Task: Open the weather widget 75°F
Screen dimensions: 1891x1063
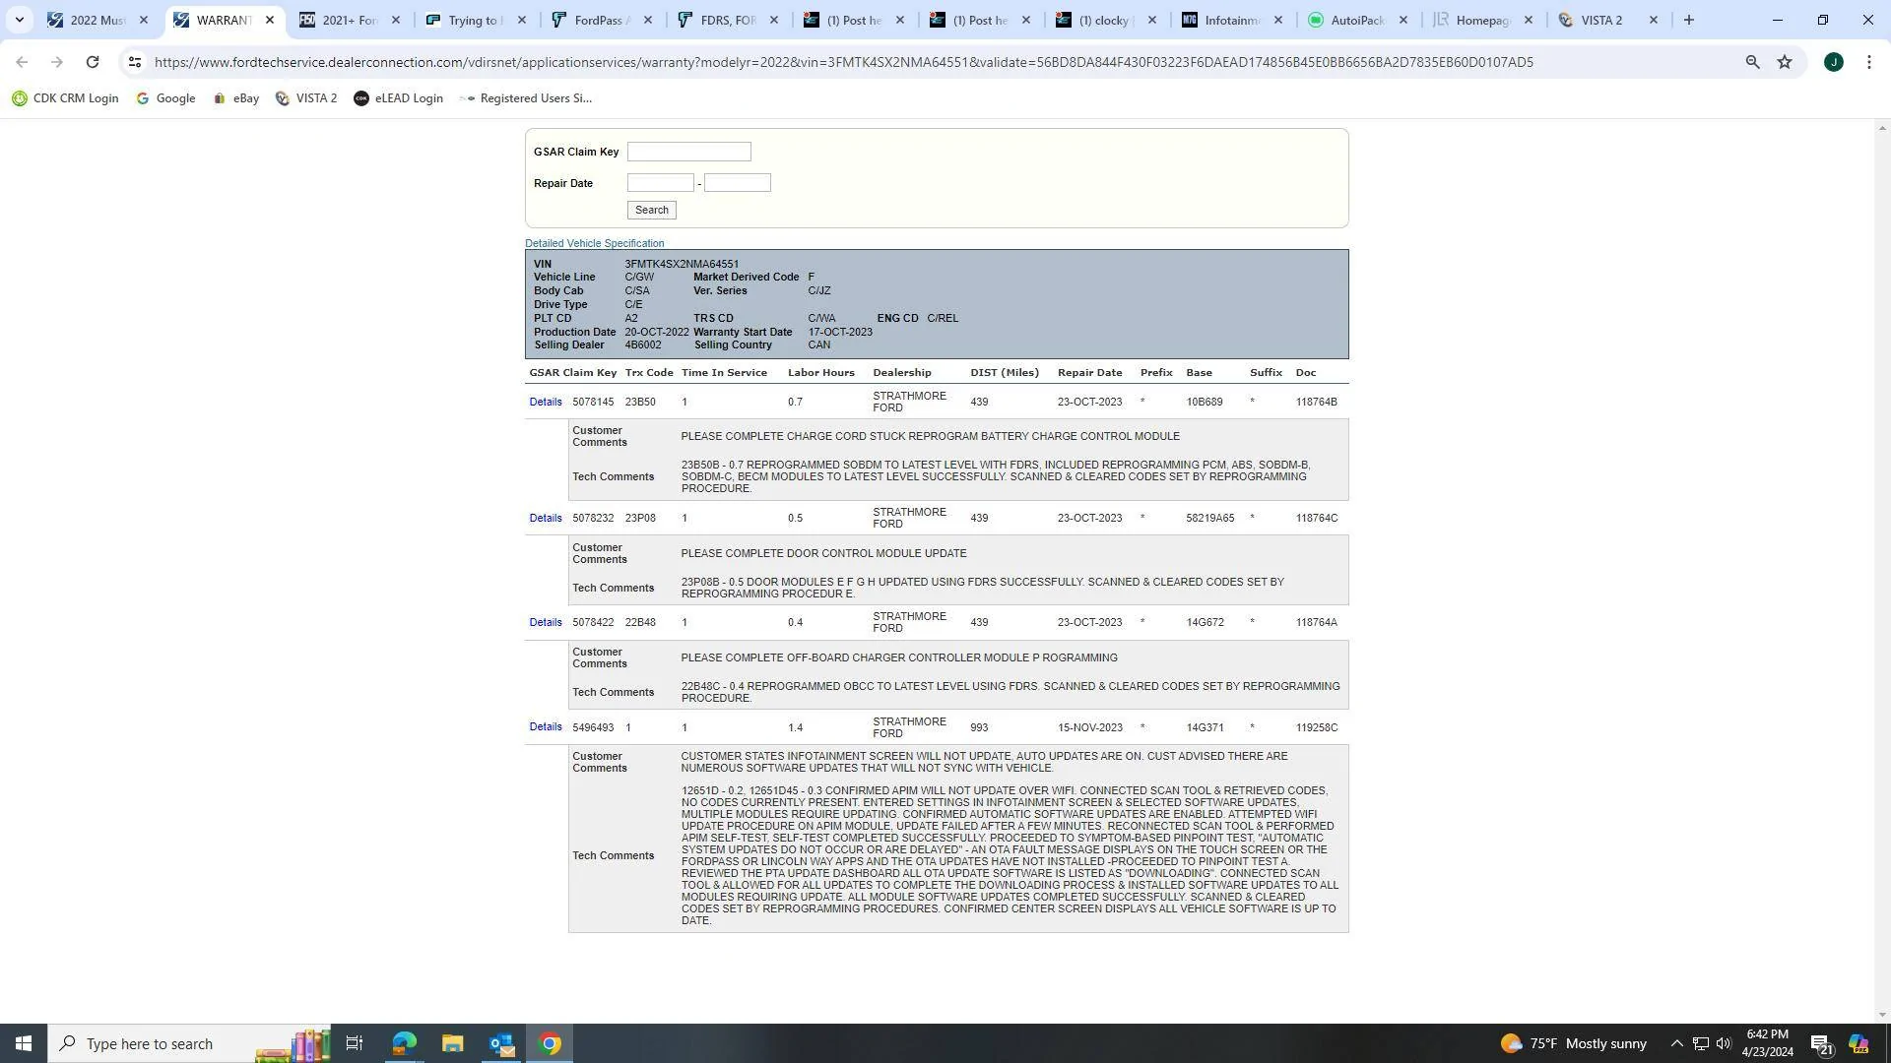Action: coord(1574,1043)
